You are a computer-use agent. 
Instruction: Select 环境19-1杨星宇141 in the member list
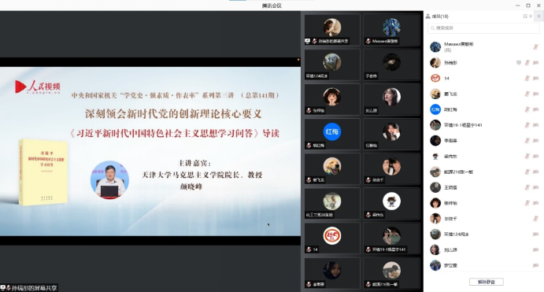[483, 125]
